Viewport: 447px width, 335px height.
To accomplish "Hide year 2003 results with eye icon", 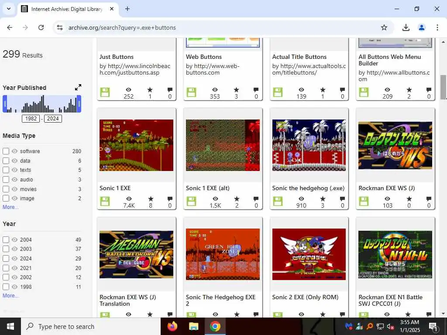I will pyautogui.click(x=14, y=249).
